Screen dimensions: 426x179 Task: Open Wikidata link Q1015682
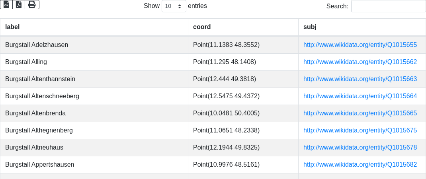[360, 165]
